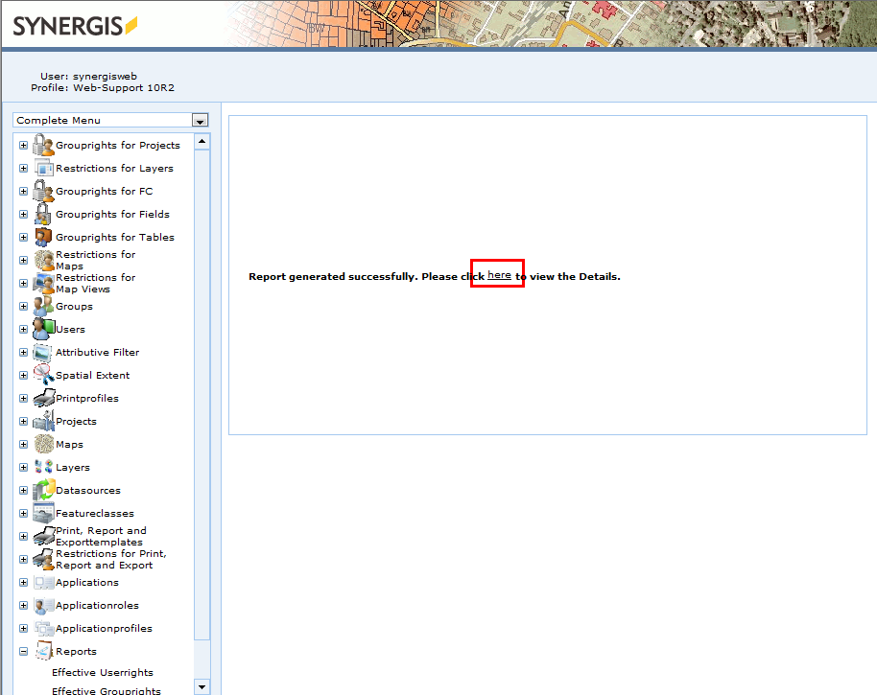Click the Datasources icon
Screen dimensions: 877x695
point(43,490)
